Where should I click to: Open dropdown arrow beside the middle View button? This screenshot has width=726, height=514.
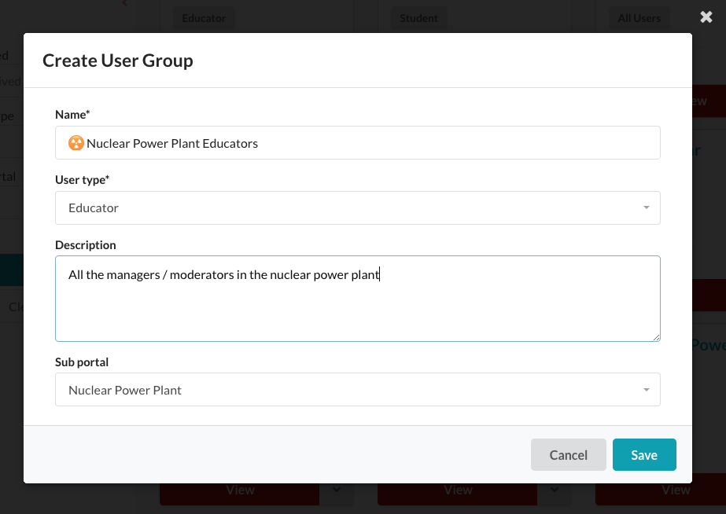(555, 490)
